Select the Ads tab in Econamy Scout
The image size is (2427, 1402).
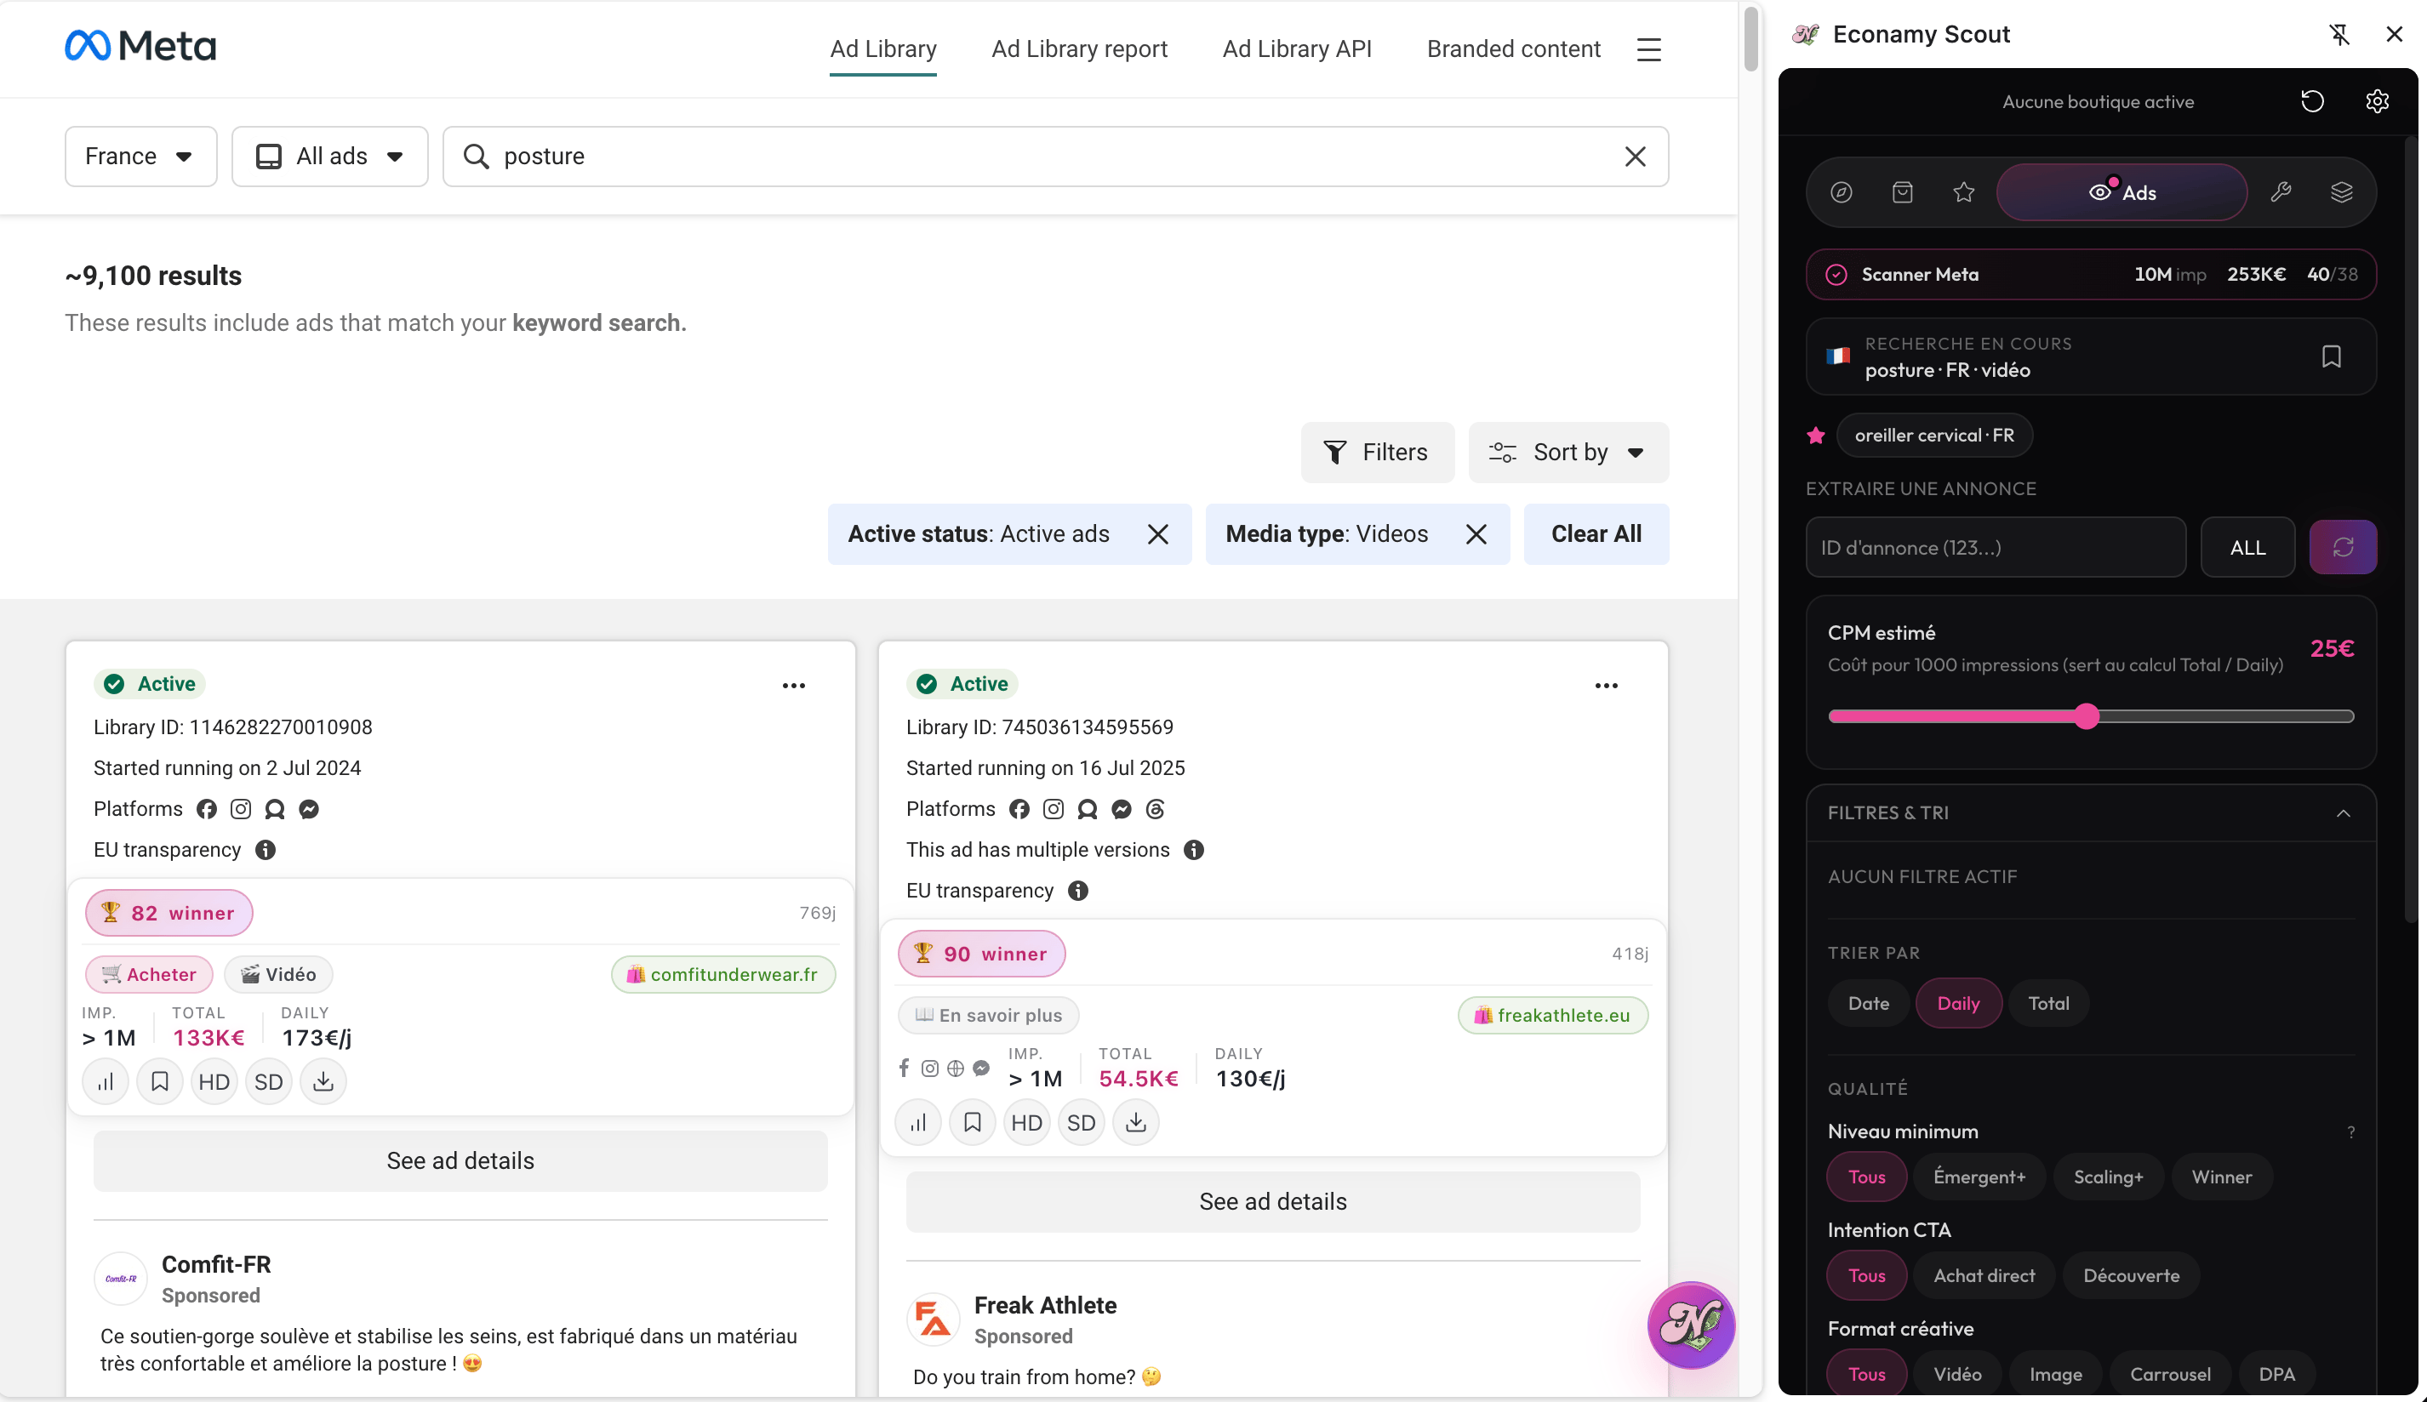point(2121,192)
